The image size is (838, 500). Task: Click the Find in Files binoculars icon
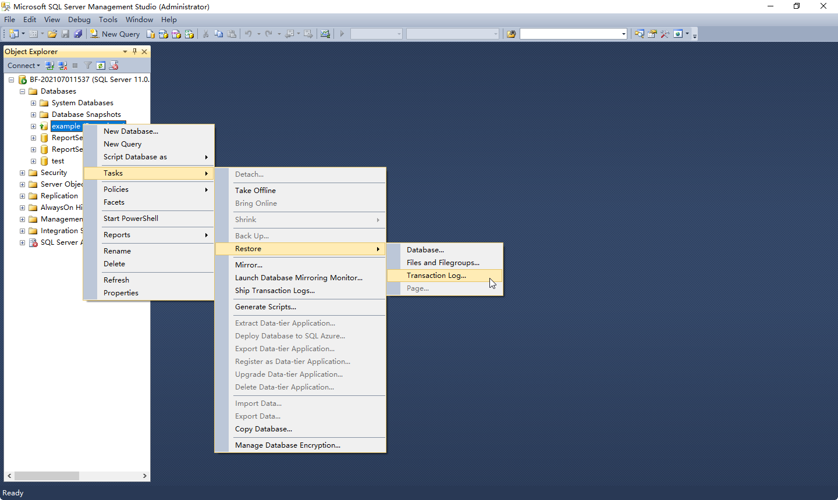pyautogui.click(x=511, y=34)
